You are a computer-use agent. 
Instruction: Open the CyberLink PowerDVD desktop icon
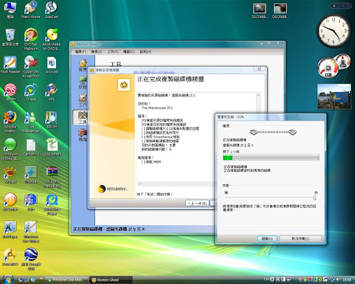coord(31,67)
